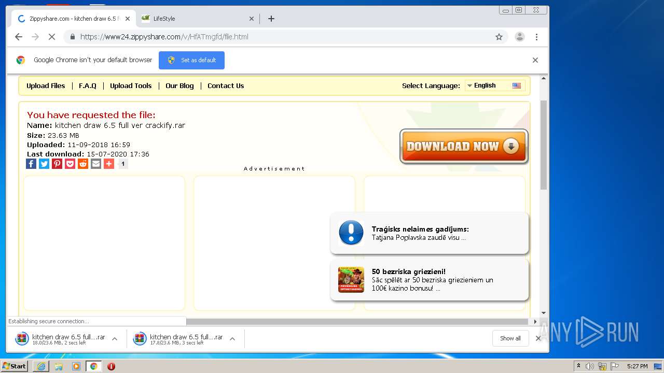This screenshot has height=373, width=664.
Task: Open volume control in tray
Action: pos(590,366)
